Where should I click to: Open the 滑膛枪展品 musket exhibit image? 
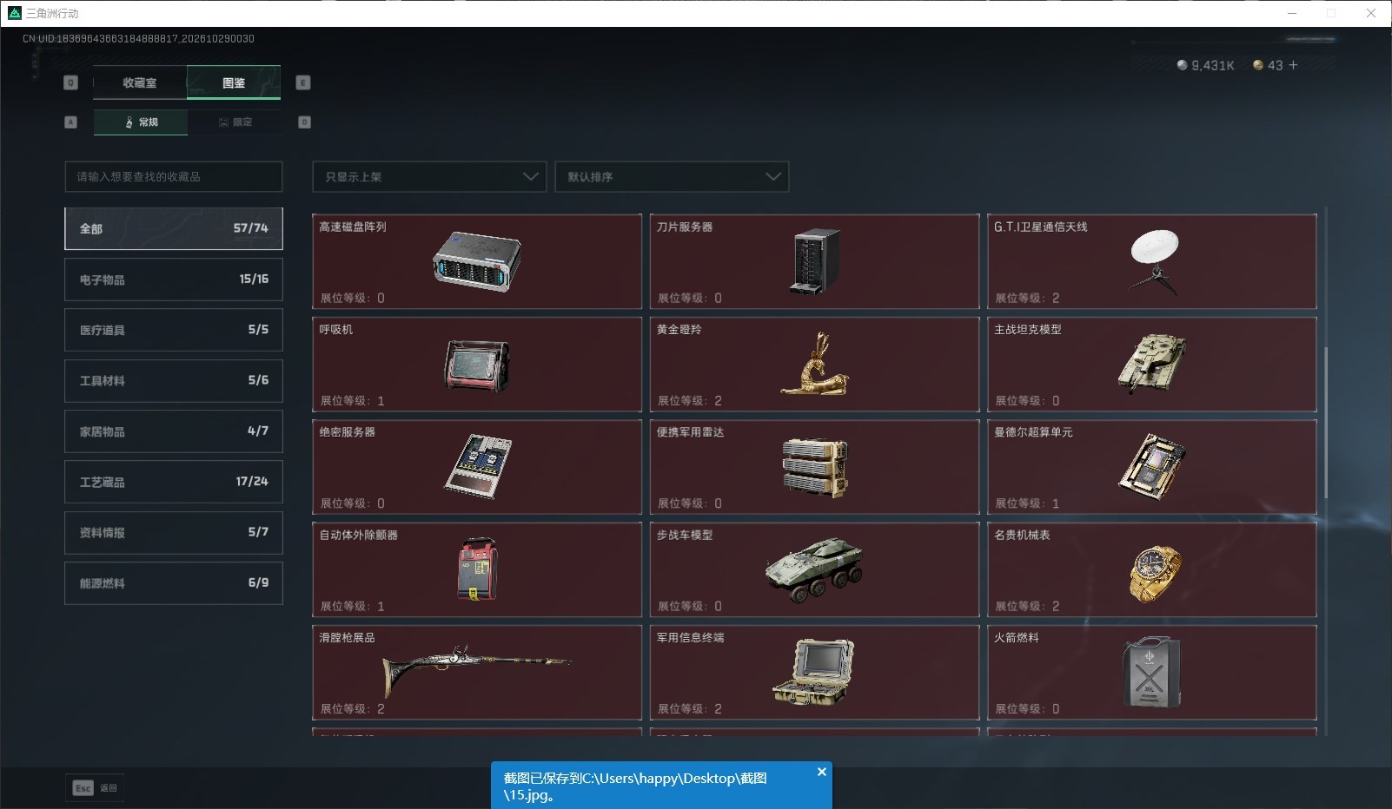coord(477,670)
